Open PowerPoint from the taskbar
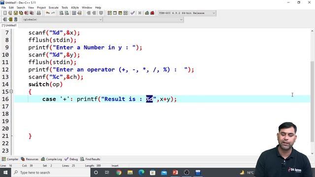This screenshot has height=177, width=315. pyautogui.click(x=175, y=173)
